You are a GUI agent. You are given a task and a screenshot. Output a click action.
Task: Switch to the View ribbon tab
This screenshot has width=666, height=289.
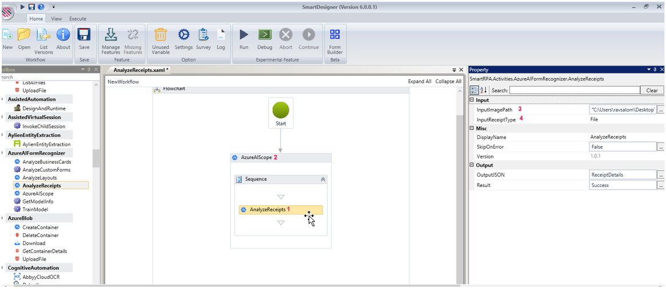pyautogui.click(x=56, y=19)
